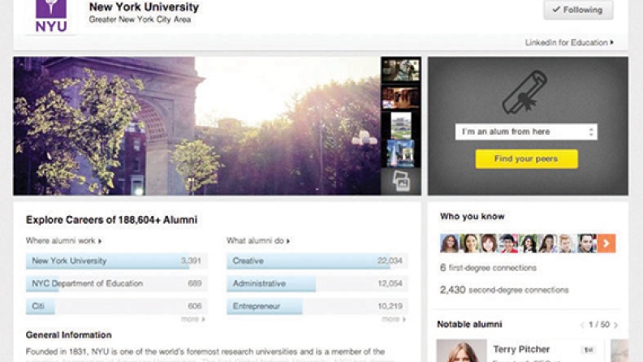The width and height of the screenshot is (643, 362).
Task: Show more employers under Where alumni work
Action: point(193,319)
